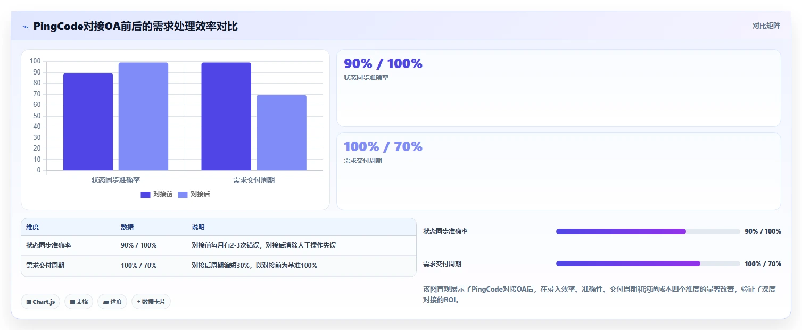802x330 pixels.
Task: Click 需求交付周期 cell in the table
Action: coord(45,265)
